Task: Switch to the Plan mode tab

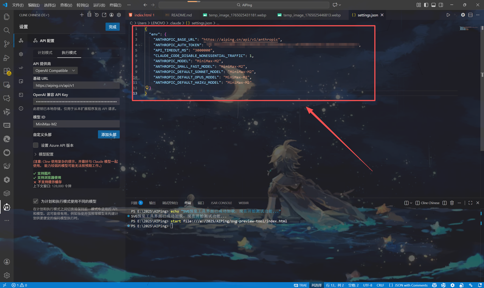Action: point(45,52)
